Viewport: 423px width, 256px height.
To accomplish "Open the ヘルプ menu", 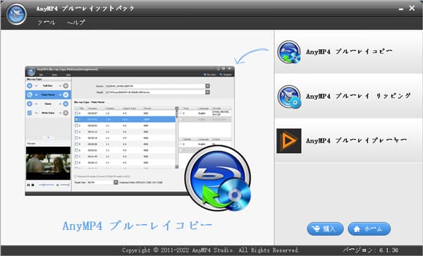I will [x=76, y=23].
